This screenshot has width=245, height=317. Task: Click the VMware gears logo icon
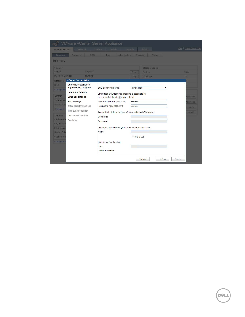point(55,43)
